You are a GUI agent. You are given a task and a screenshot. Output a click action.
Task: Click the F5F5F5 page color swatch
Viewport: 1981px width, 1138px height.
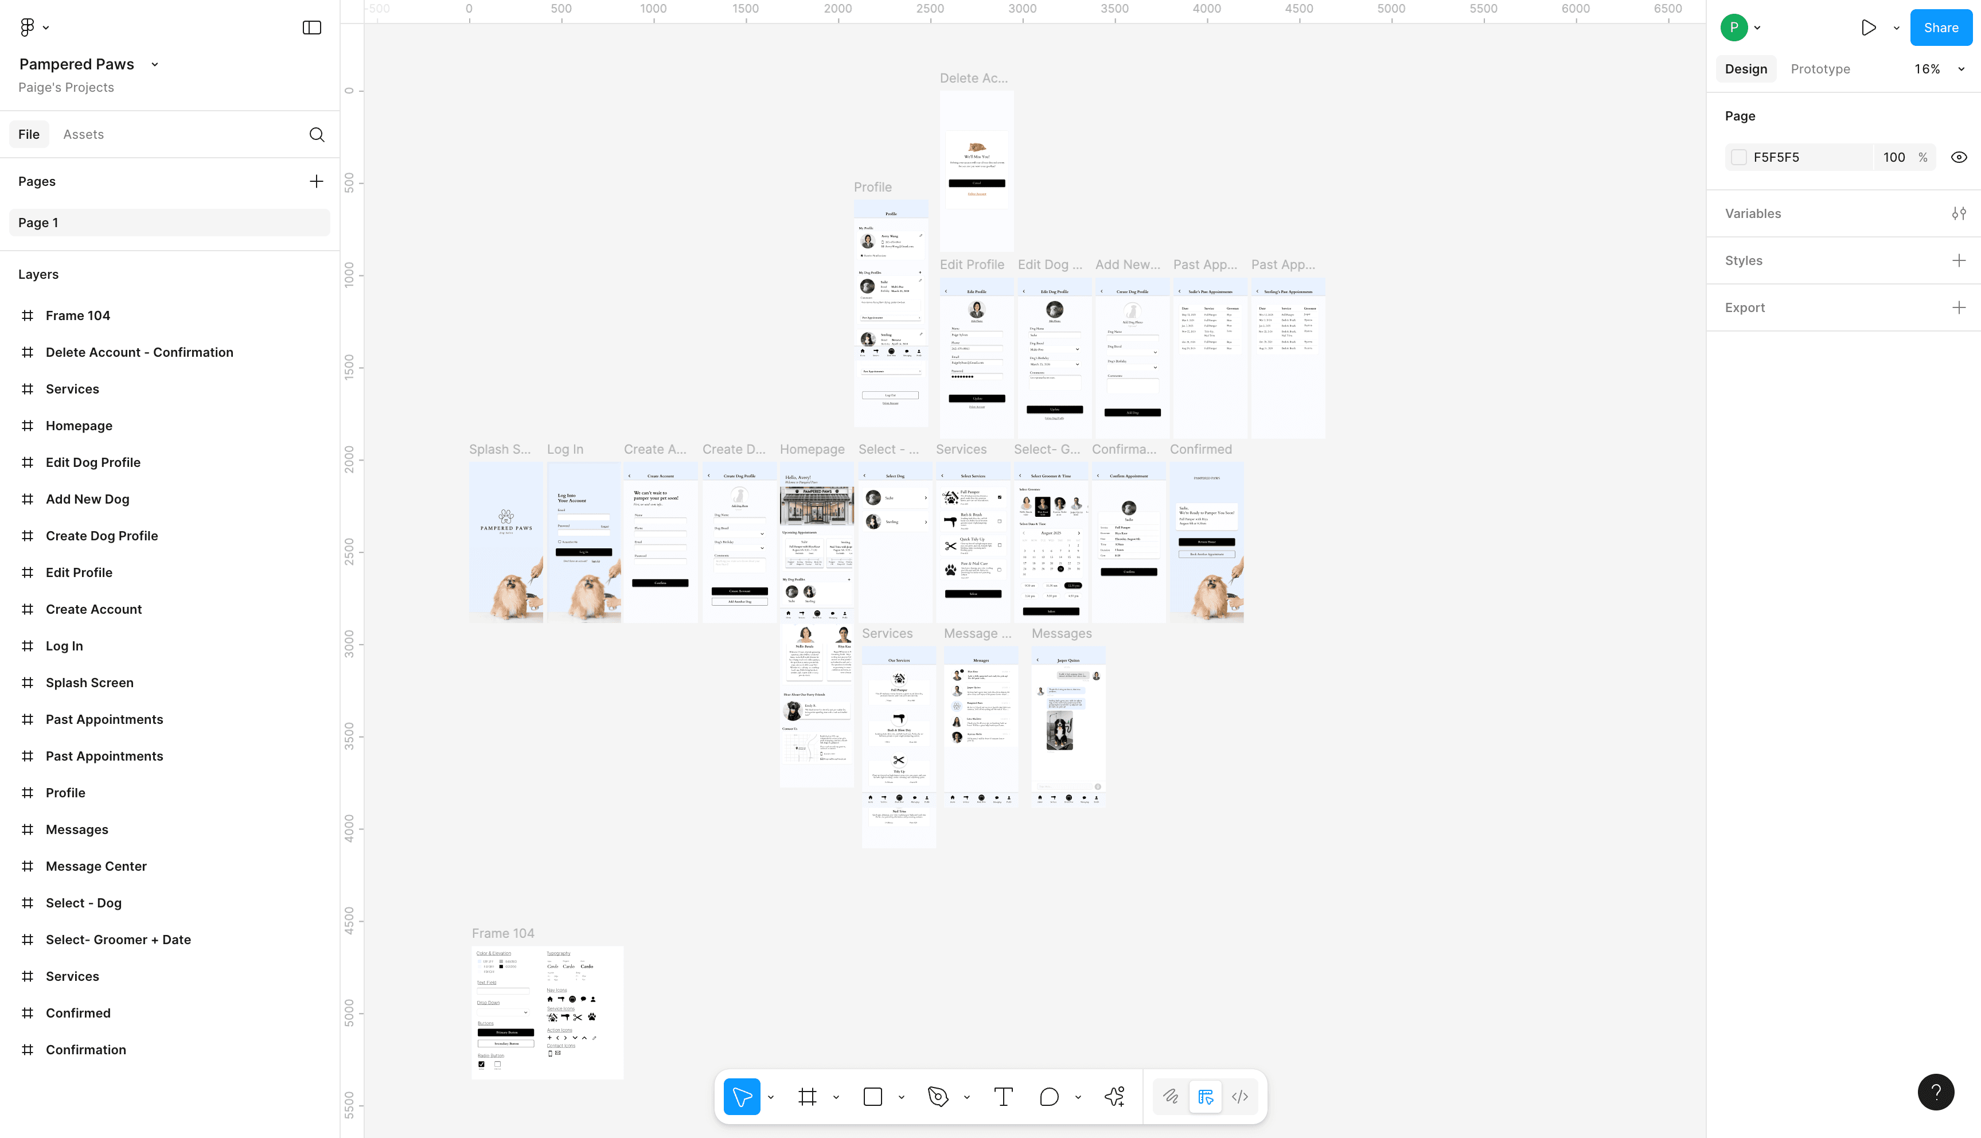tap(1739, 157)
